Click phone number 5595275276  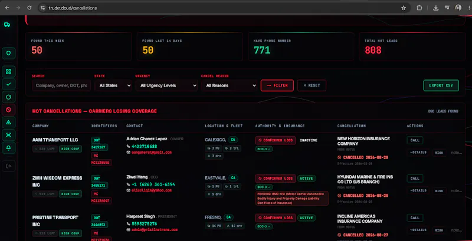pos(144,223)
